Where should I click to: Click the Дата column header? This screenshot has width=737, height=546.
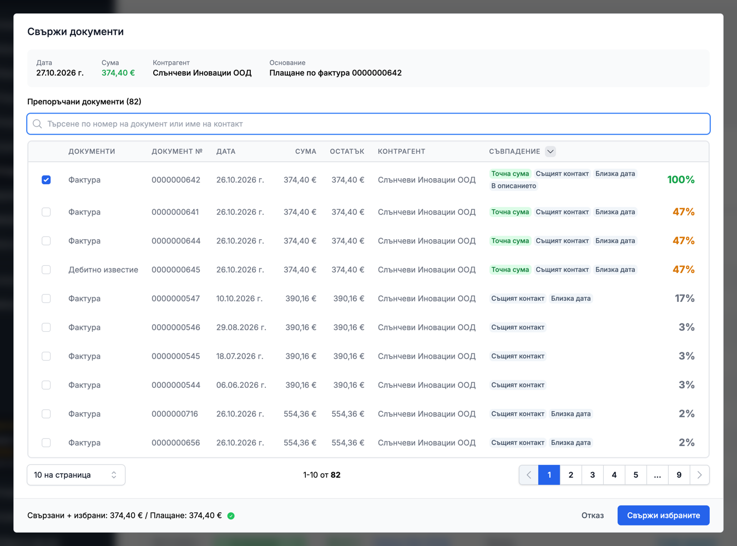pos(226,151)
